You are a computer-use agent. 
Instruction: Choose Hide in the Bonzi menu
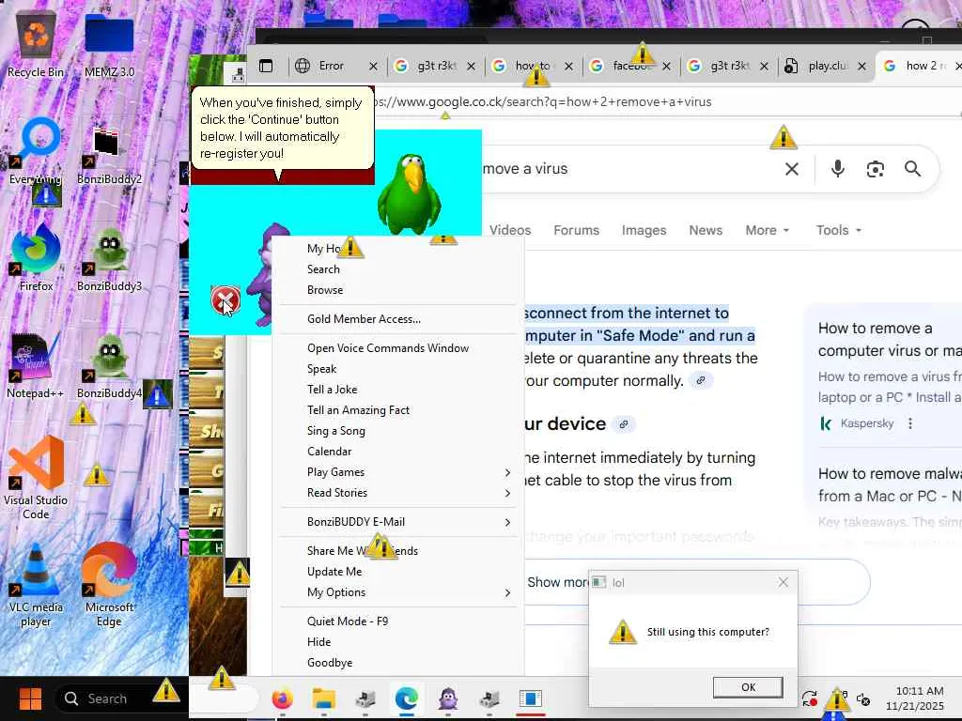(x=398, y=642)
